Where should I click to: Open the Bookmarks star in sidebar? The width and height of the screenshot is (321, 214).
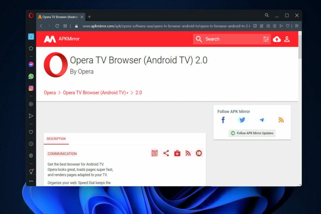tap(31, 48)
